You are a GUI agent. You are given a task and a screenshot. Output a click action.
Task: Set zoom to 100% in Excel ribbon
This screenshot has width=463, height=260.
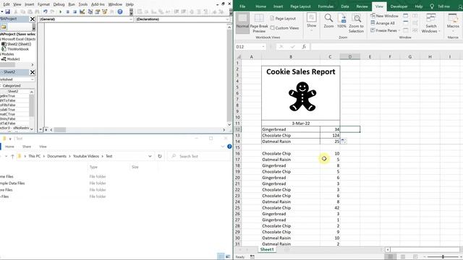pyautogui.click(x=341, y=21)
